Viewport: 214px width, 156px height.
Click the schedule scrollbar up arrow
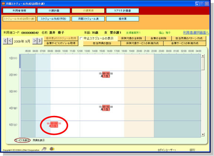203,56
